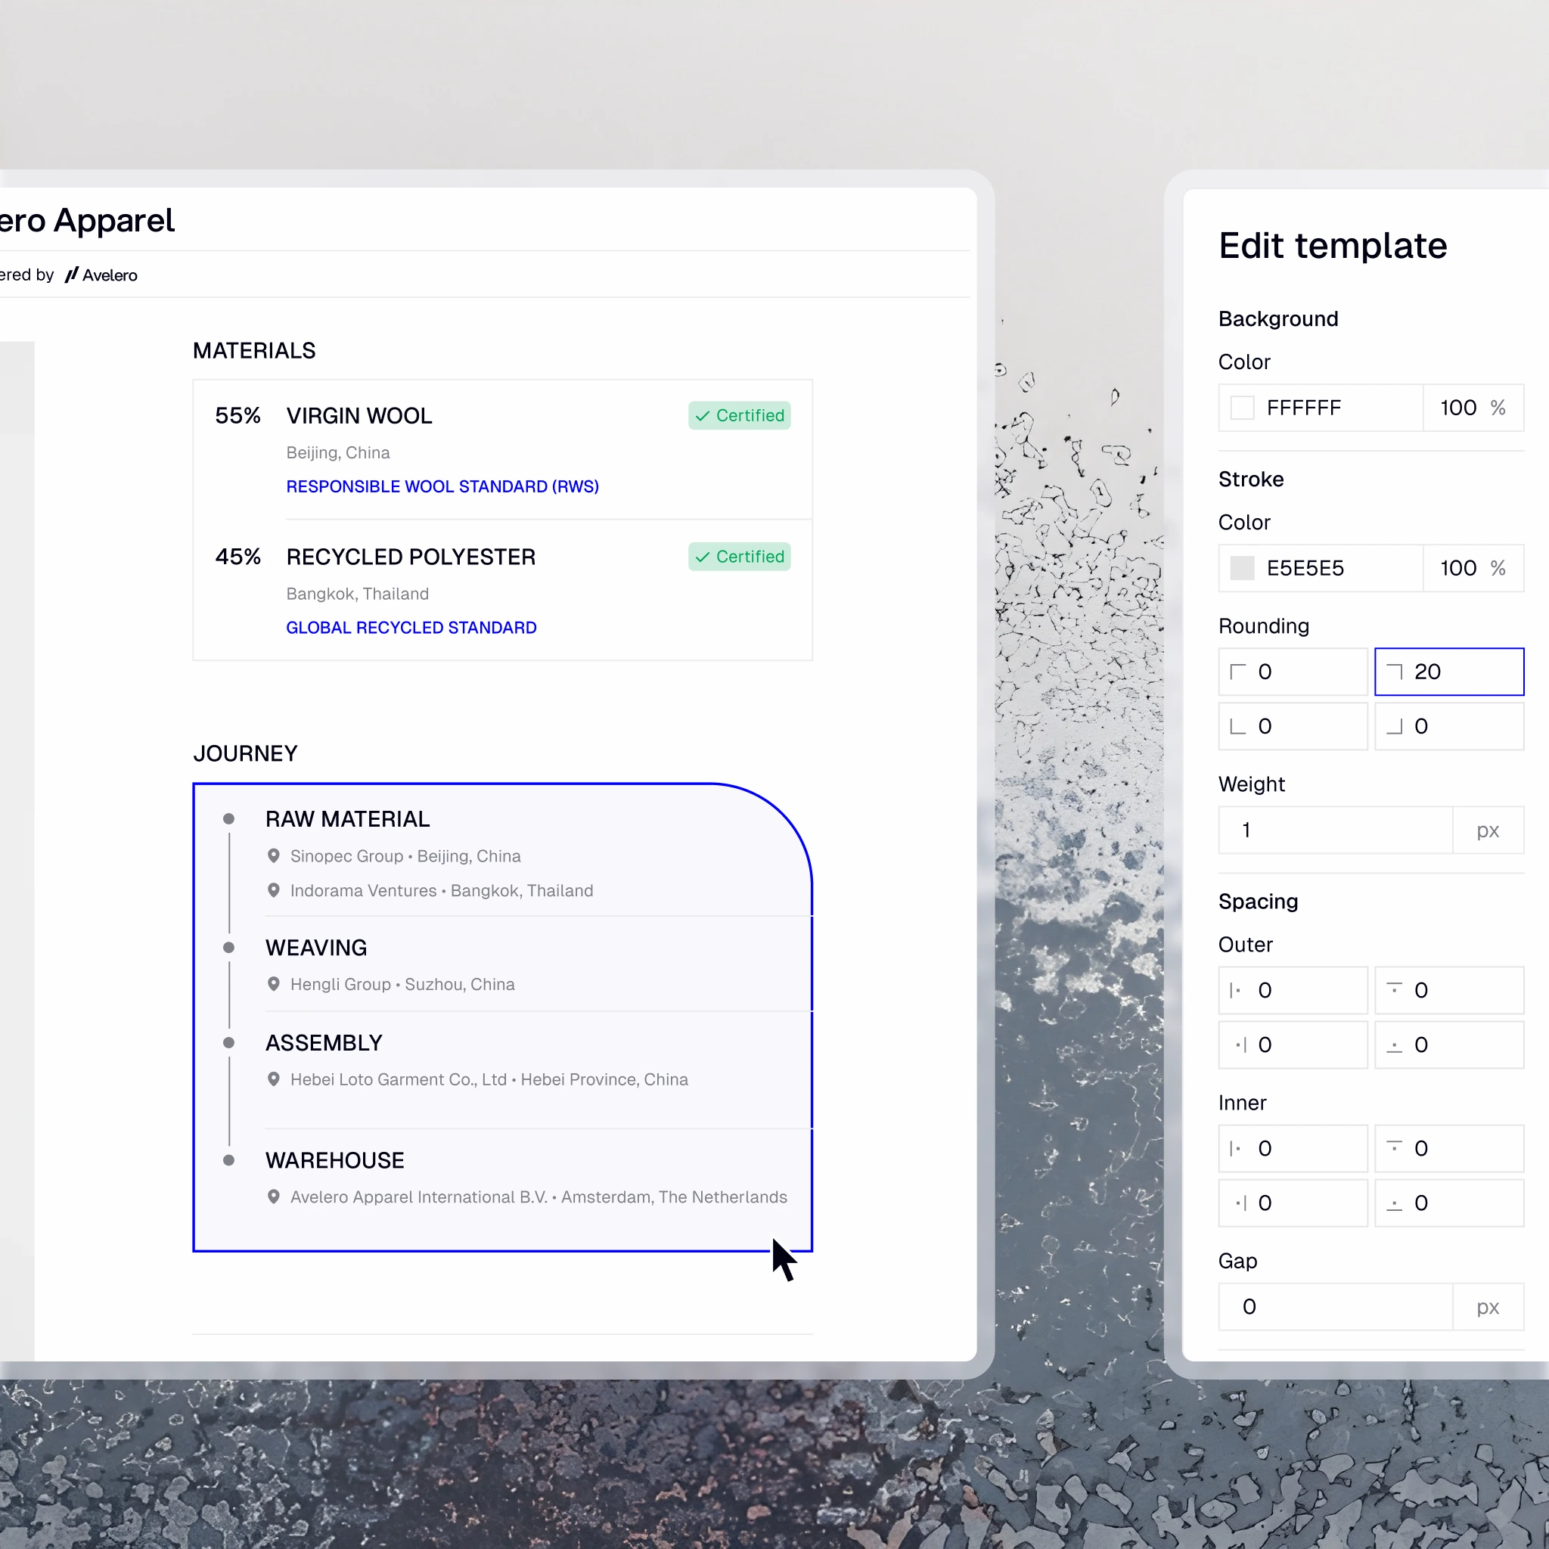This screenshot has width=1549, height=1549.
Task: Click the Outer left spacing icon
Action: (1236, 991)
